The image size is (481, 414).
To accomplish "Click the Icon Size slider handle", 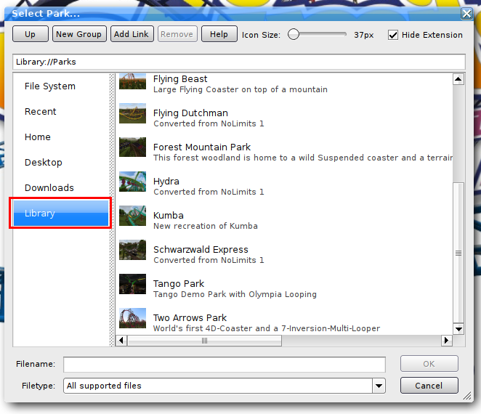I will tap(294, 34).
